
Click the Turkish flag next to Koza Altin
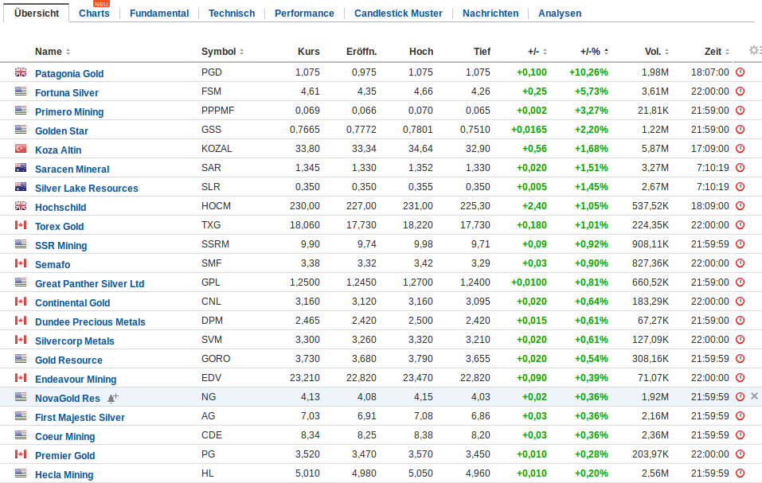[x=21, y=149]
